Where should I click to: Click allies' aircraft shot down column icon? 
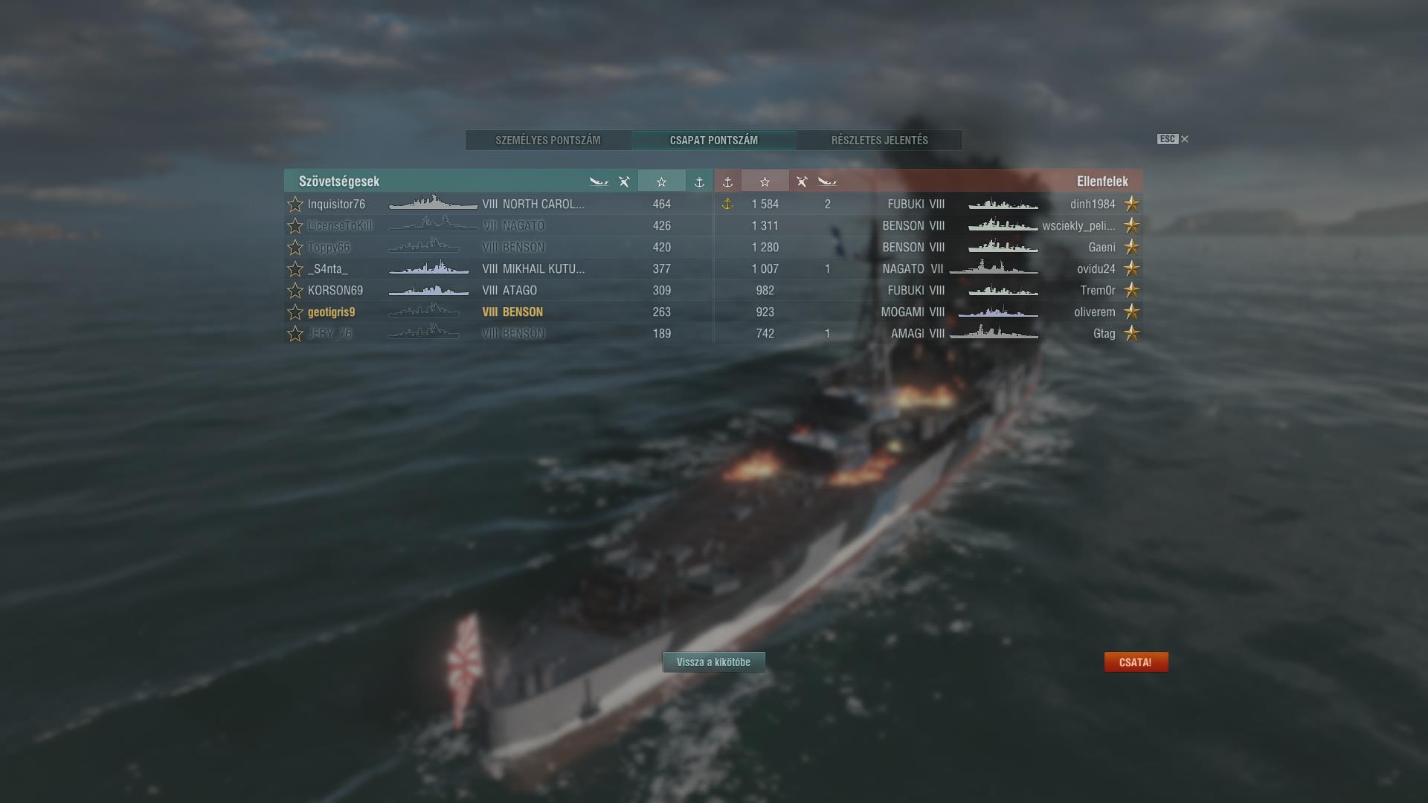click(624, 181)
